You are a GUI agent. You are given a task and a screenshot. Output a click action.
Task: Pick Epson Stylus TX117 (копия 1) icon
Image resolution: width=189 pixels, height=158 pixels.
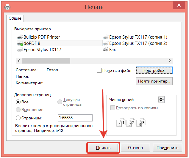point(106,37)
